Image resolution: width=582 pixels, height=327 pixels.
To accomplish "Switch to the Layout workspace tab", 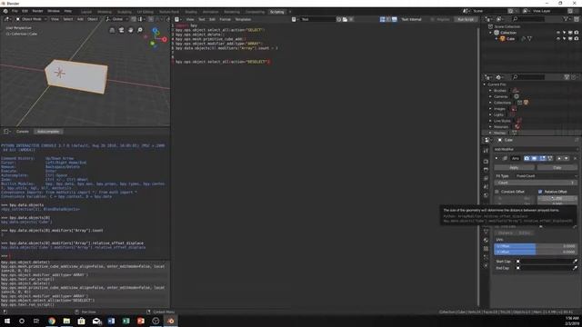I will pyautogui.click(x=86, y=12).
